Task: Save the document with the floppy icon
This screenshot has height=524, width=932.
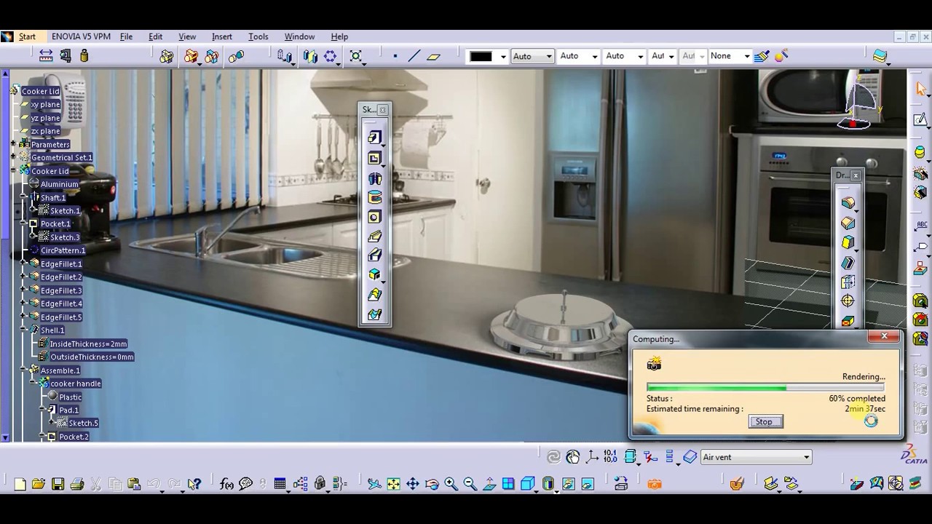Action: (x=58, y=484)
